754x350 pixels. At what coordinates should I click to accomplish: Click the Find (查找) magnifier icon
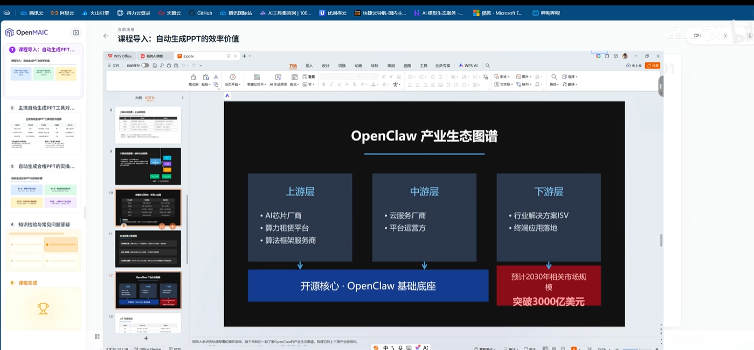[x=554, y=77]
